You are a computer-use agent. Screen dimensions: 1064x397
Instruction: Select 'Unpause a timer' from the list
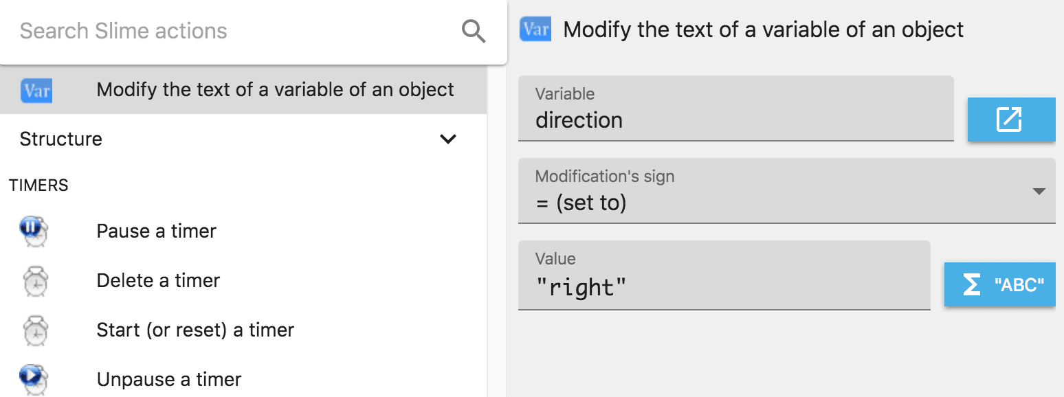pos(169,380)
